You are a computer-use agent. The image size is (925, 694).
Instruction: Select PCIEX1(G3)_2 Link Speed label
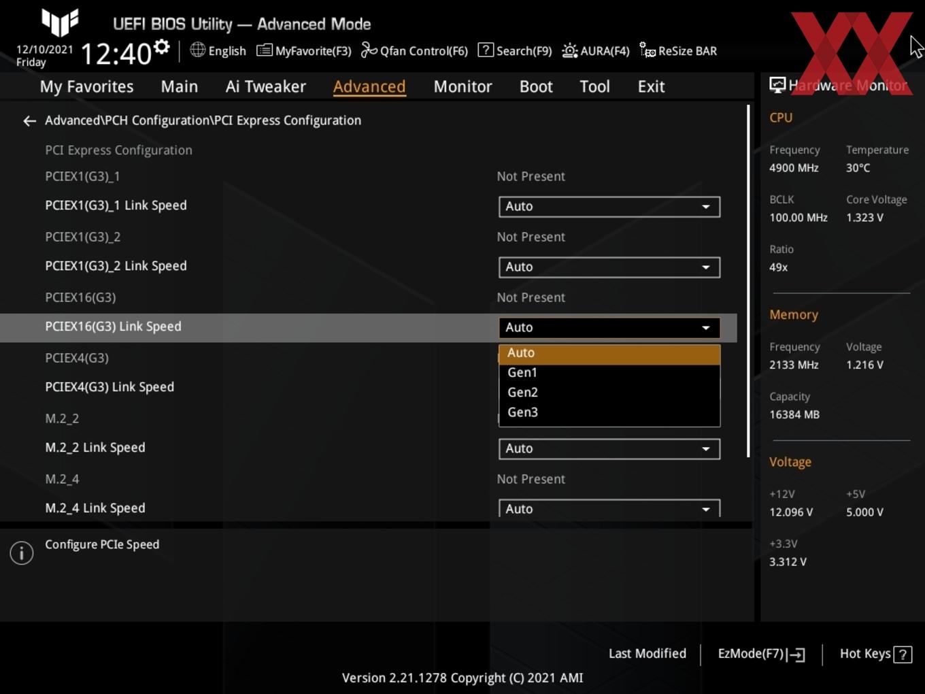116,266
